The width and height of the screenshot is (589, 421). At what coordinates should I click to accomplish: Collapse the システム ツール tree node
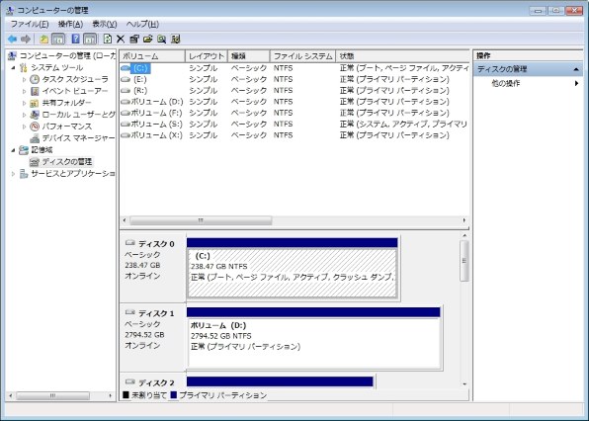(x=14, y=68)
